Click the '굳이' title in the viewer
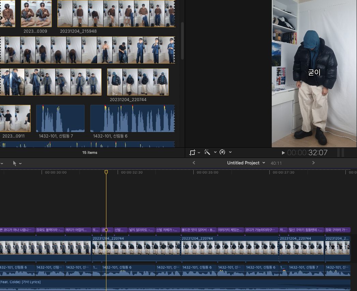This screenshot has height=291, width=357. tap(314, 72)
